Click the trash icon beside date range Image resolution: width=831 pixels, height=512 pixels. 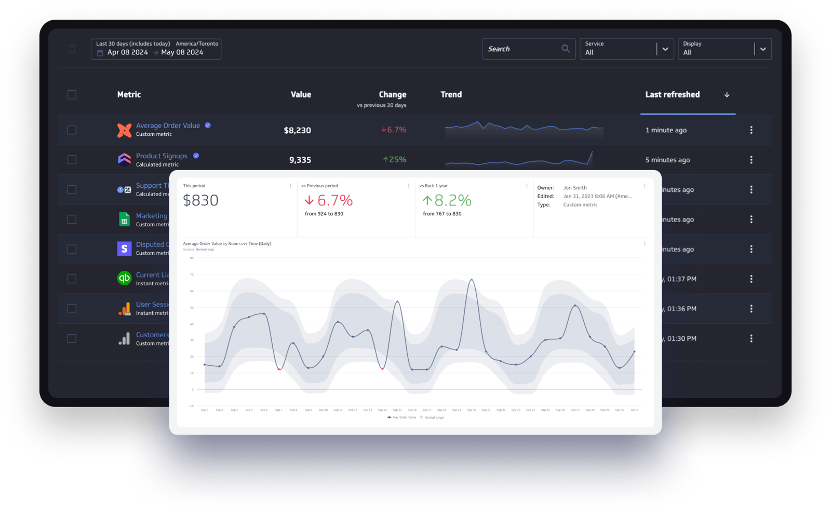(x=72, y=49)
